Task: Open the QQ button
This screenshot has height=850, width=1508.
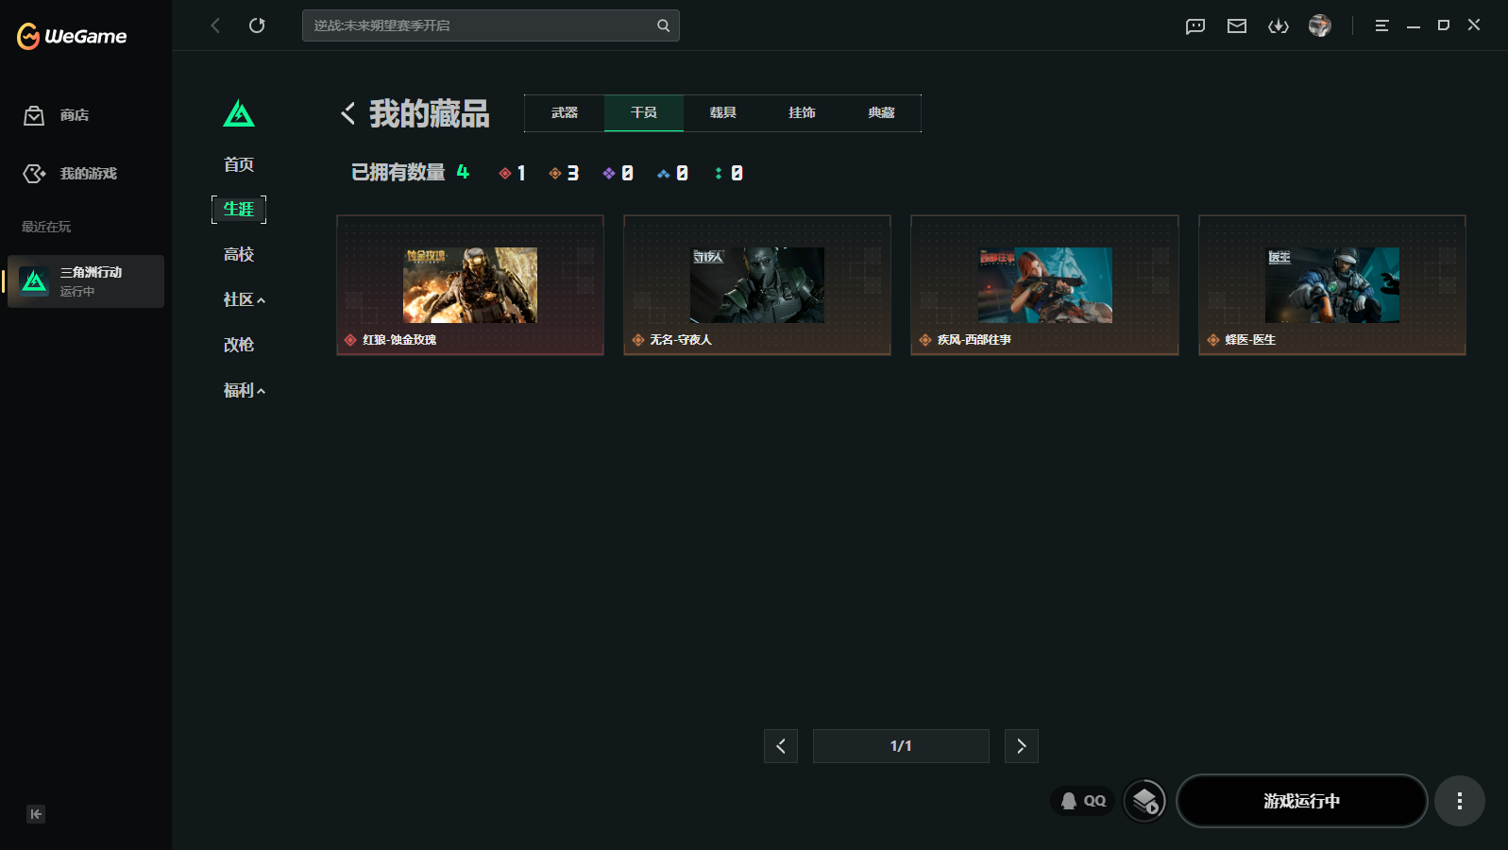Action: tap(1083, 801)
